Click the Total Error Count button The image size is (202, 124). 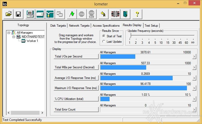[76, 110]
